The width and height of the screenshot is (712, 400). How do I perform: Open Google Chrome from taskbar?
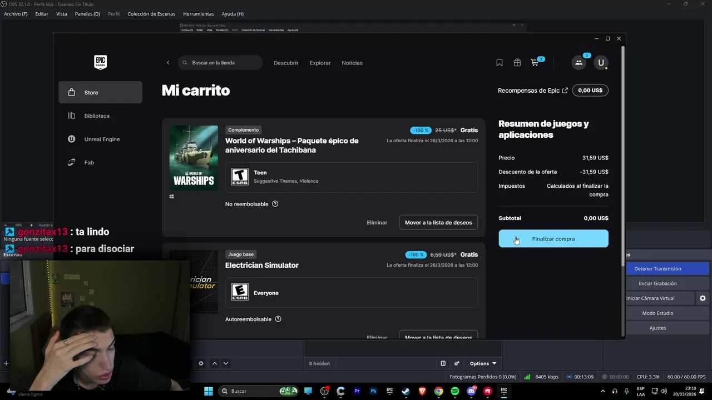pos(438,391)
